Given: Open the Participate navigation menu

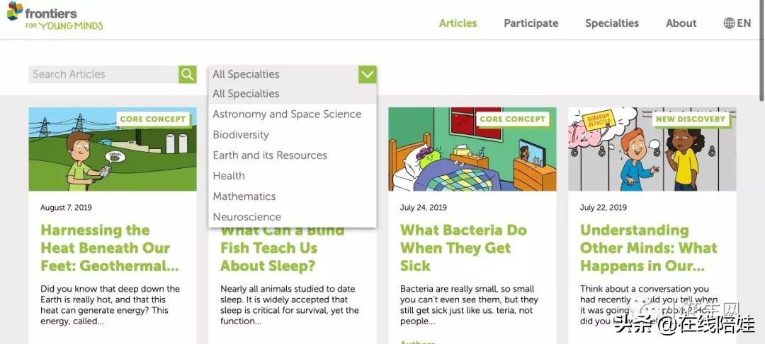Looking at the screenshot, I should click(x=531, y=23).
